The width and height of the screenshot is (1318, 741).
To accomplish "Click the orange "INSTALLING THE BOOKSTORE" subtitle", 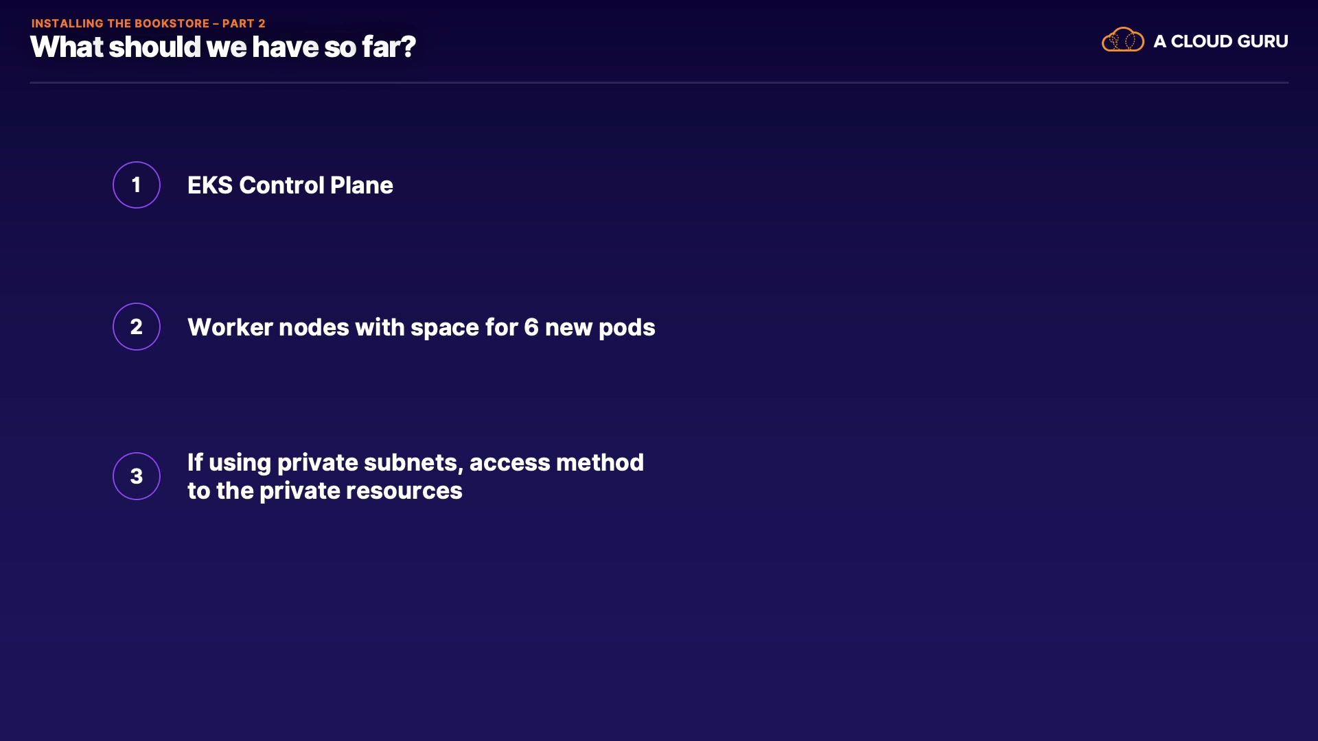I will tap(120, 23).
